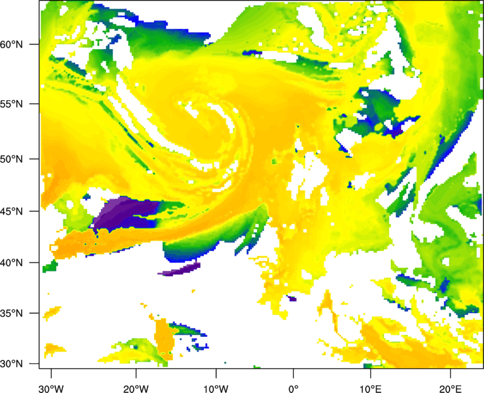Click the 10°W longitude axis label
Viewport: 484px width, 393px height.
coord(216,389)
